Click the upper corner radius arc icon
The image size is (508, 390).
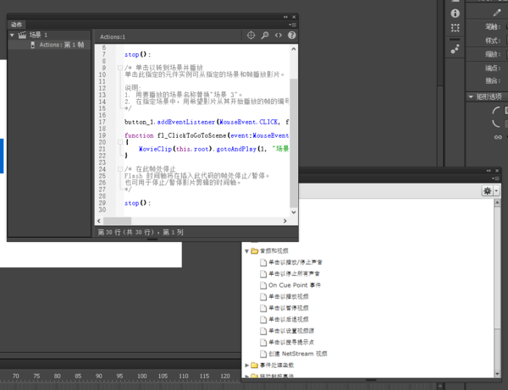pos(496,111)
